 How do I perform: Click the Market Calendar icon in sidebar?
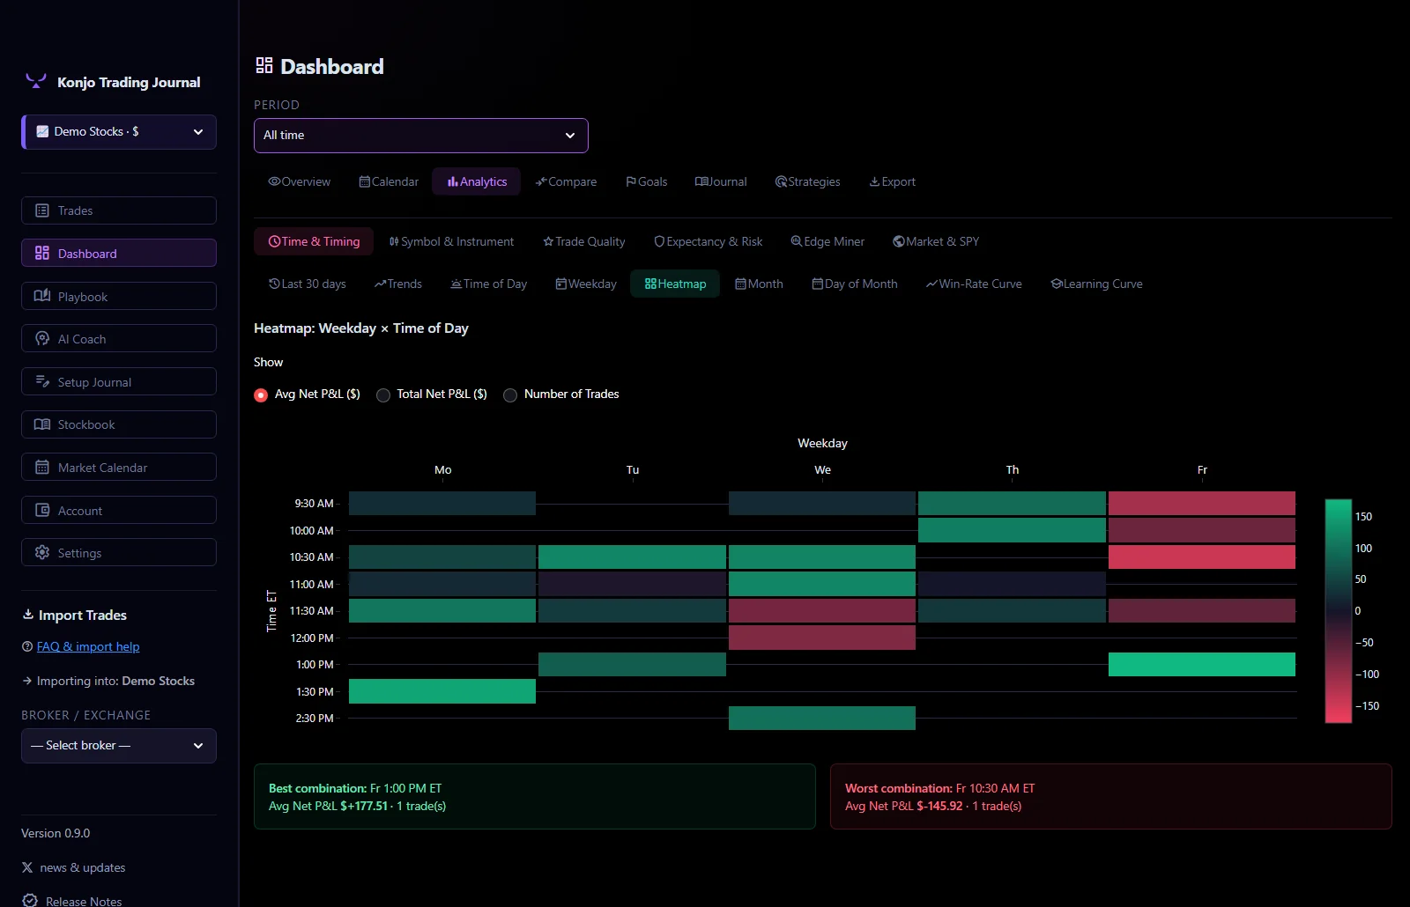coord(42,468)
